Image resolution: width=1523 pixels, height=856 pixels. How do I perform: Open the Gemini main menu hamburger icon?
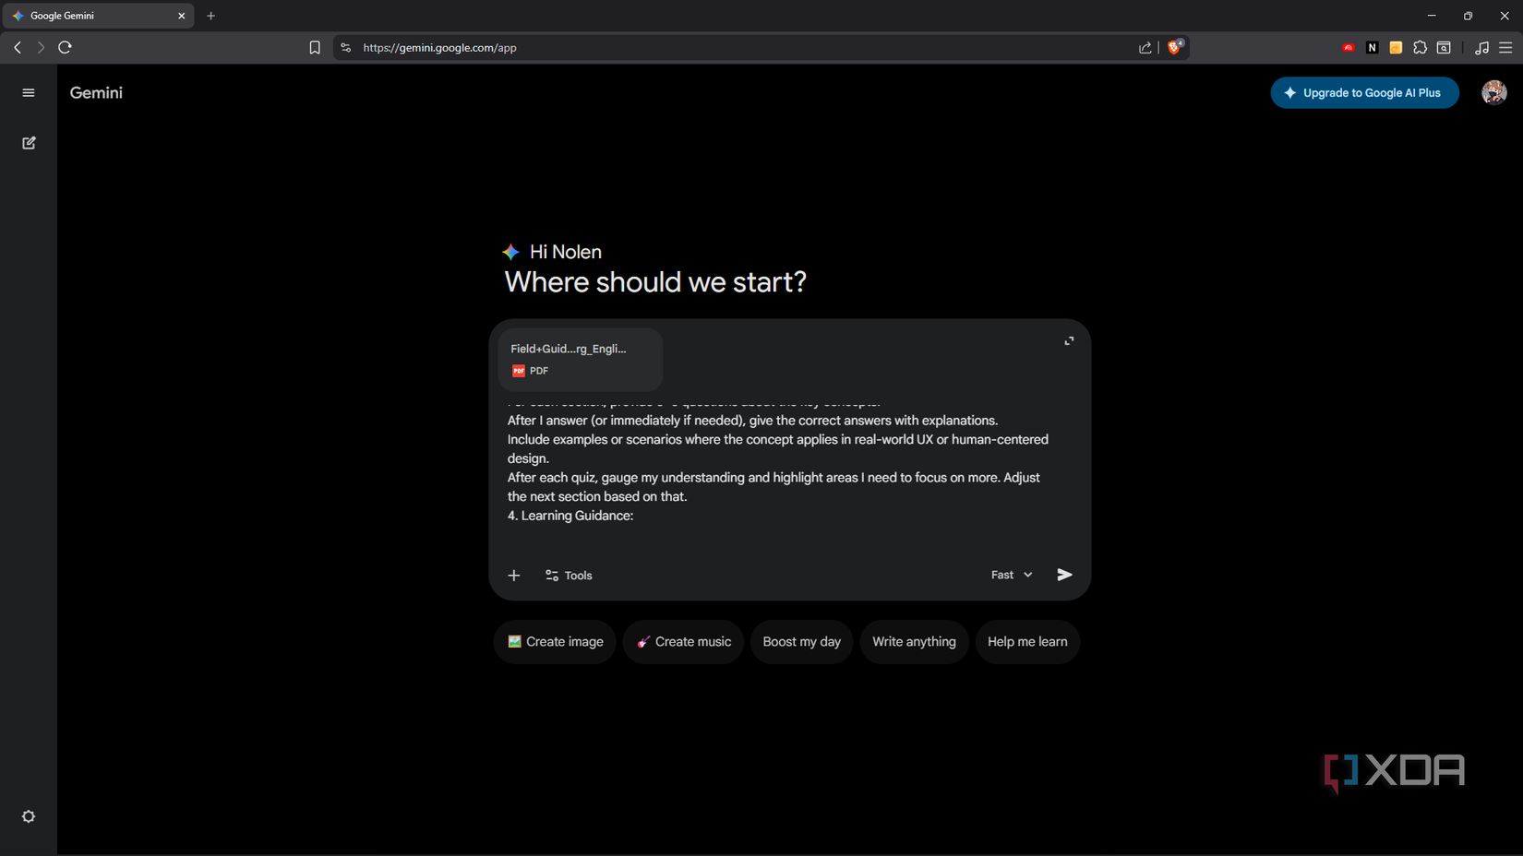pyautogui.click(x=29, y=92)
